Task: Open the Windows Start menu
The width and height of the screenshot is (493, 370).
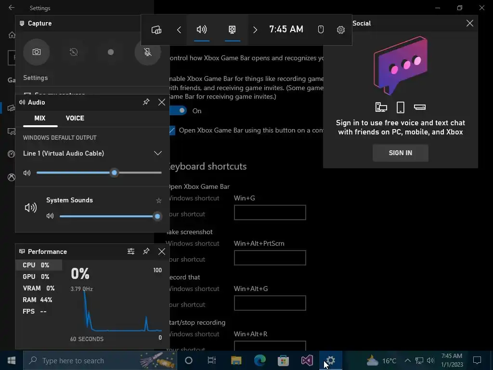Action: [12, 360]
